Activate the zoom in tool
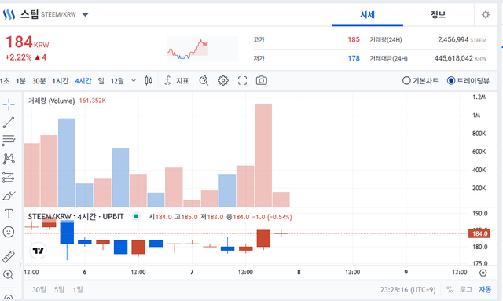This screenshot has height=301, width=503. [x=8, y=275]
